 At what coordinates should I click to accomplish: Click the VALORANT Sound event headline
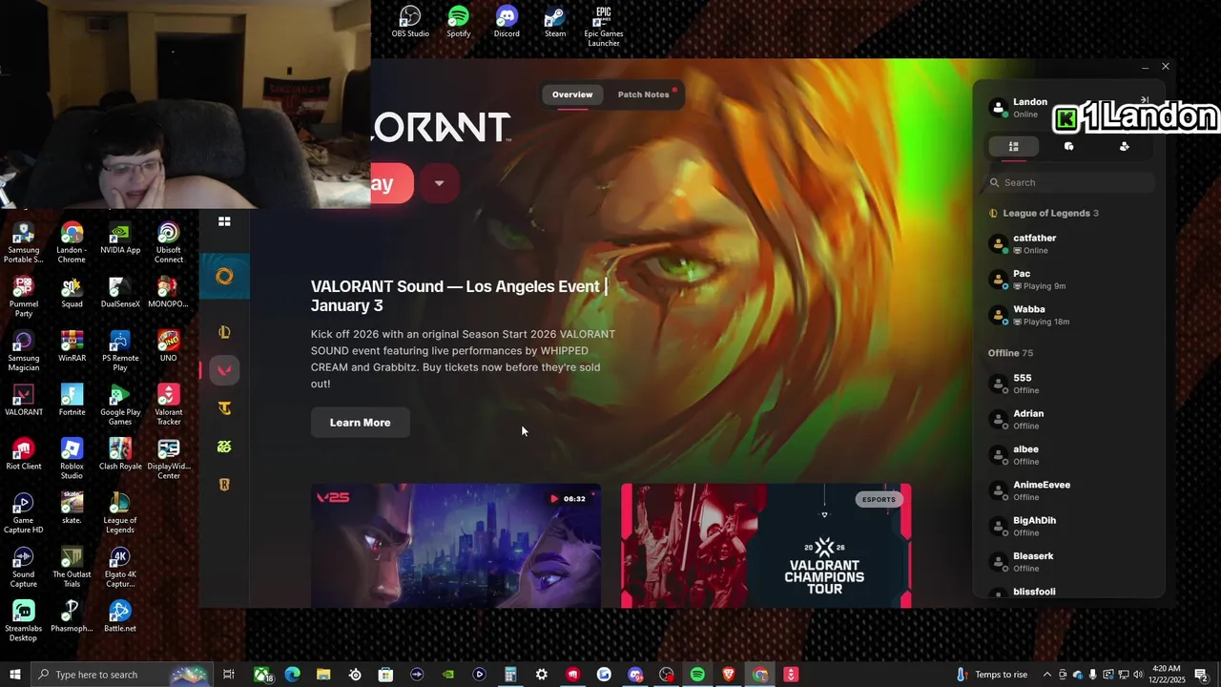(459, 296)
